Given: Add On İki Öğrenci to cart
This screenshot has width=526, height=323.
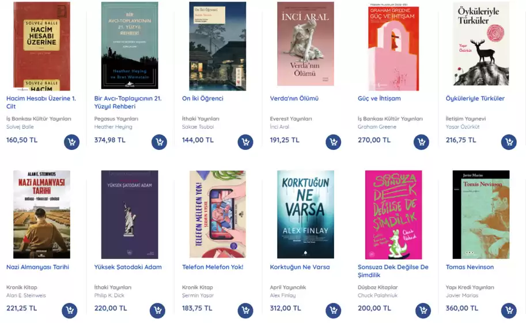Looking at the screenshot, I should click(x=245, y=142).
